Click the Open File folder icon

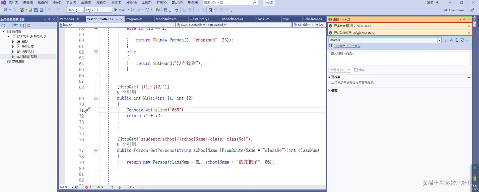(x=30, y=10)
